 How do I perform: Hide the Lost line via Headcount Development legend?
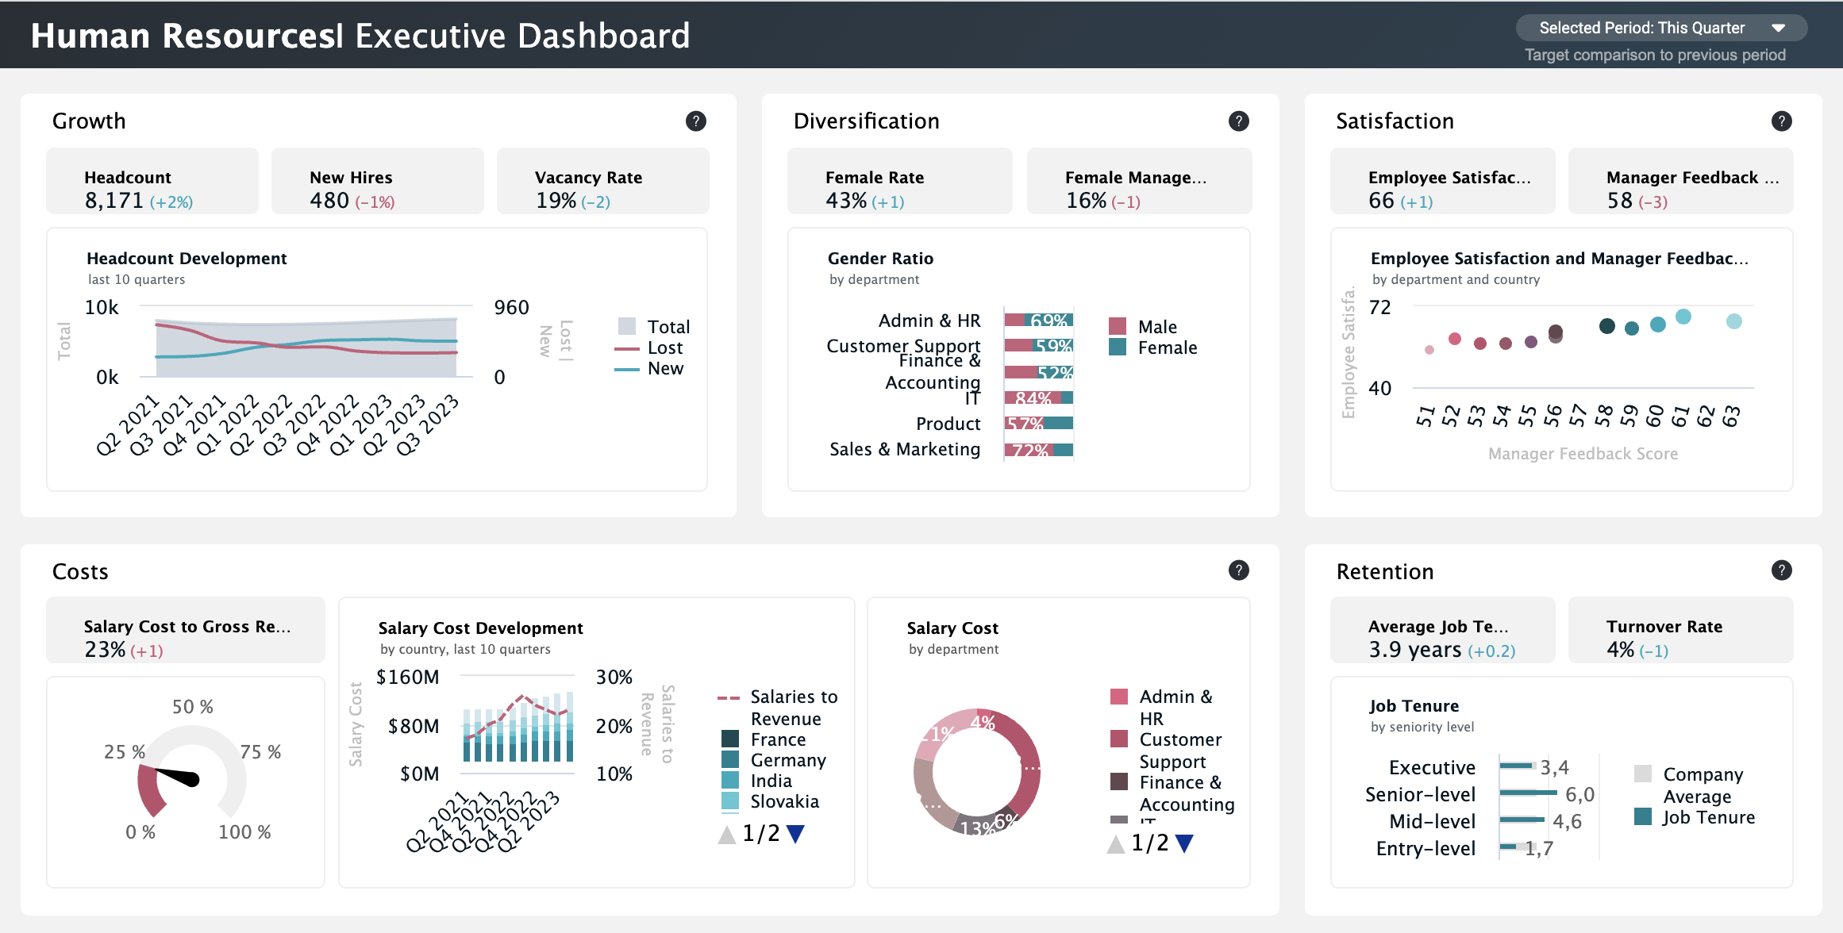[x=664, y=347]
